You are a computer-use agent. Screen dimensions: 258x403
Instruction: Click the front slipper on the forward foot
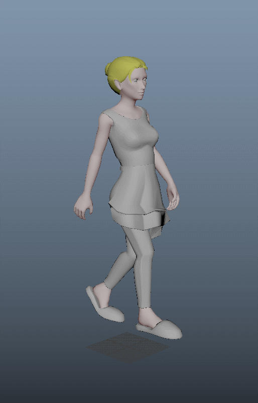click(159, 330)
